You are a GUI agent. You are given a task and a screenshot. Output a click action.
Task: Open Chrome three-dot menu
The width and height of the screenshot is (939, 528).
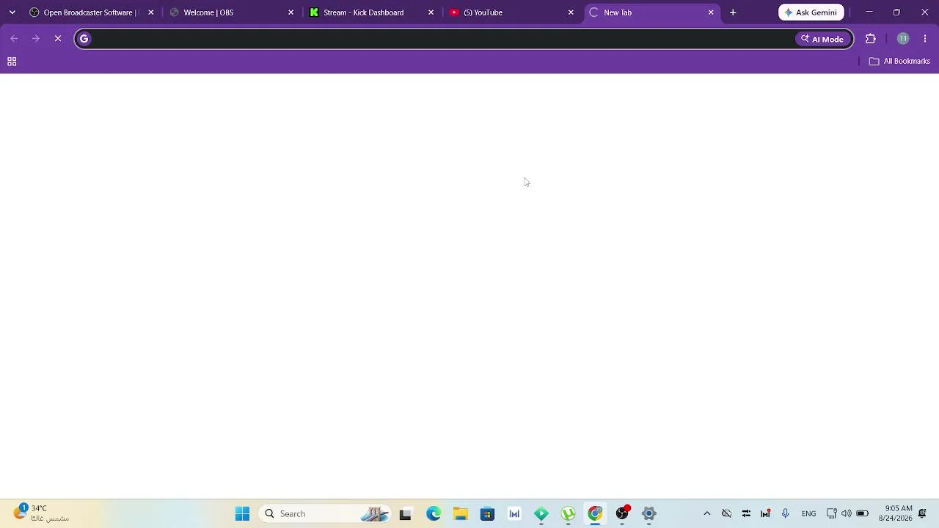coord(925,39)
